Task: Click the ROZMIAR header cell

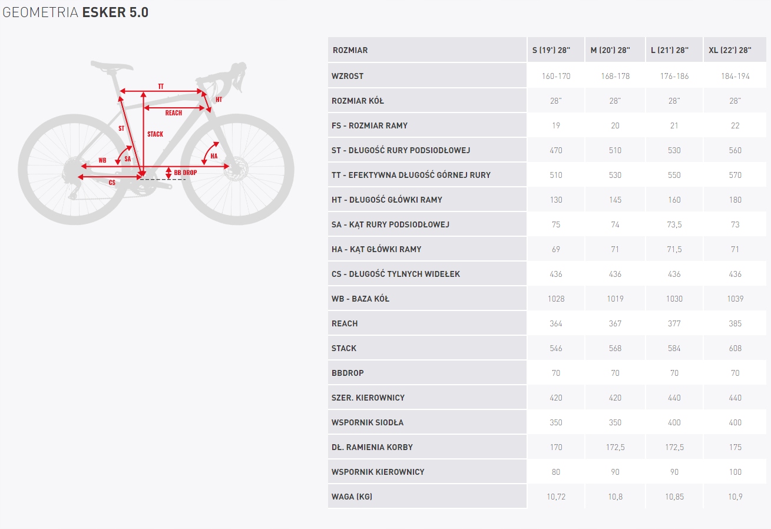Action: tap(350, 50)
